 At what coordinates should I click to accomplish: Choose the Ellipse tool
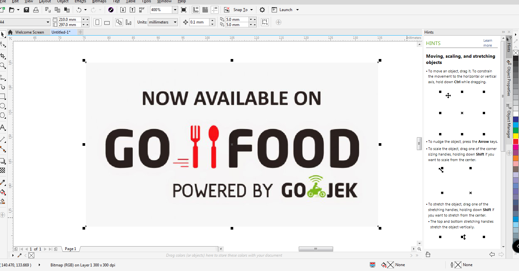coord(3,106)
